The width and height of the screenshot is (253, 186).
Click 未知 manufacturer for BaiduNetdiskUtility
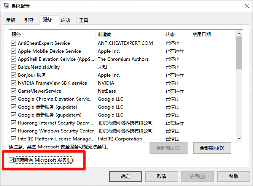click(x=102, y=67)
